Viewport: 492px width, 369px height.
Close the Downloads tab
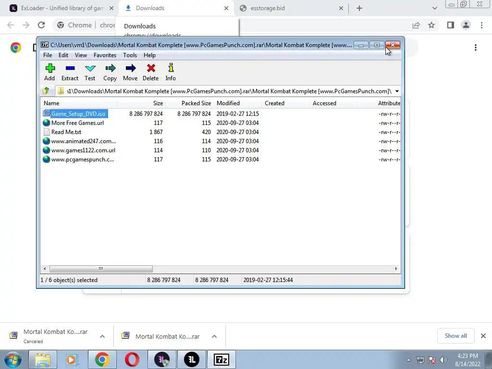click(x=226, y=8)
